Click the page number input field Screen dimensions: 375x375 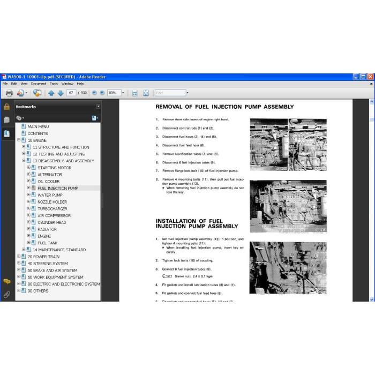(71, 93)
